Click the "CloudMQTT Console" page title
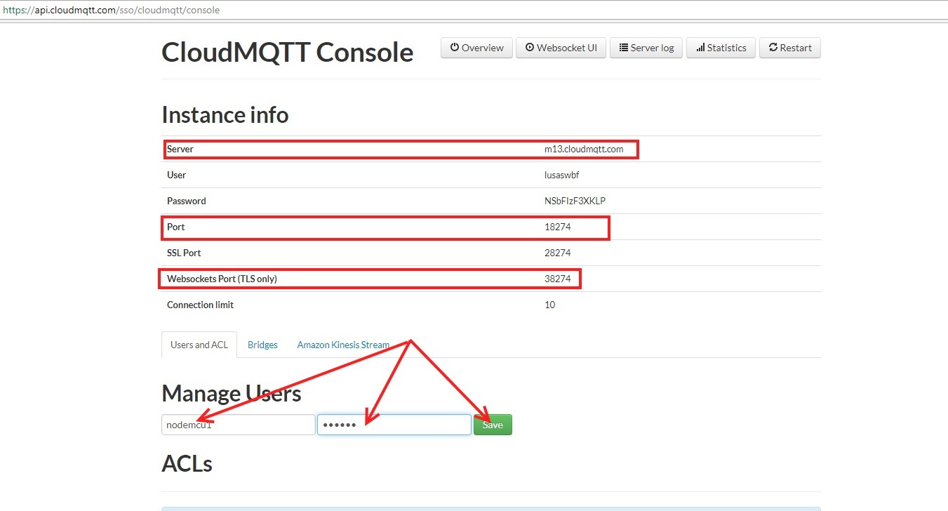Viewport: 948px width, 511px height. point(288,52)
